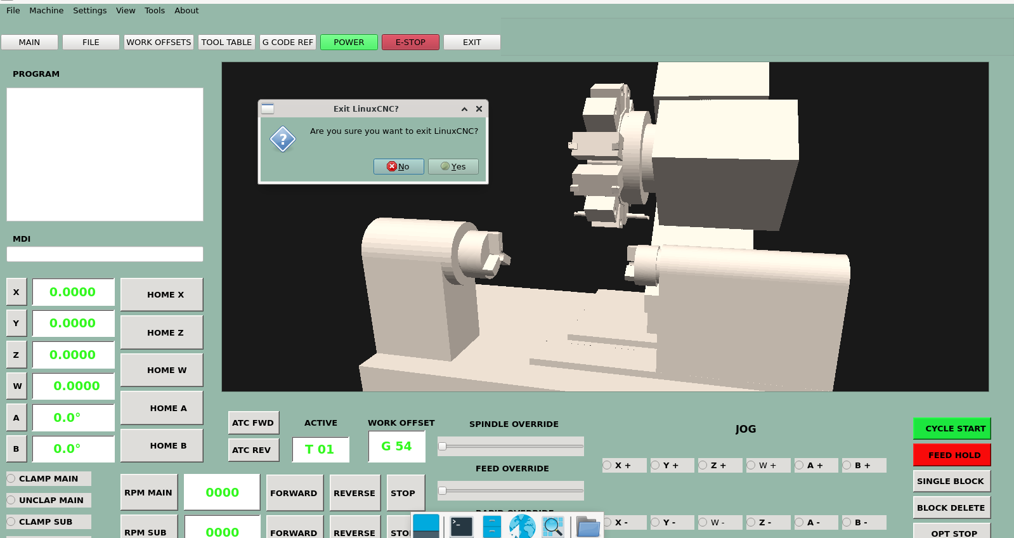The height and width of the screenshot is (538, 1014).
Task: Open the web browser globe icon
Action: [x=523, y=527]
